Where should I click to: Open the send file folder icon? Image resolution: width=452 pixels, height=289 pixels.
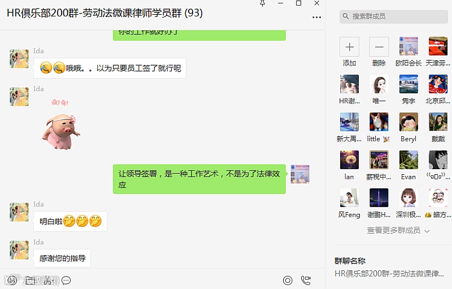pyautogui.click(x=29, y=280)
